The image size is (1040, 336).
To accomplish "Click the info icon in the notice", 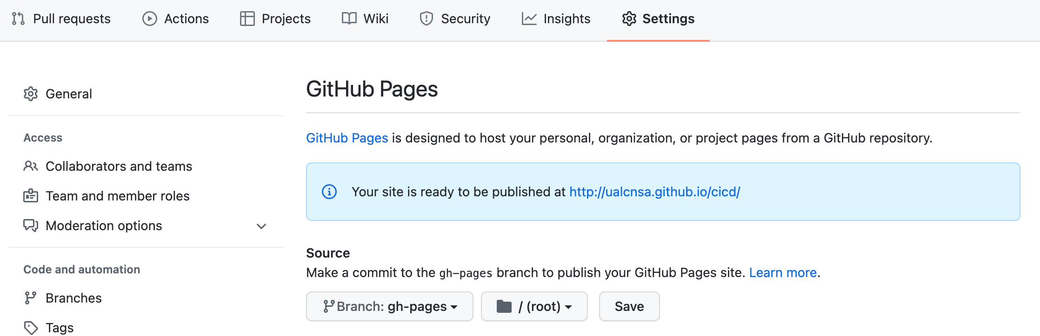I will [329, 192].
